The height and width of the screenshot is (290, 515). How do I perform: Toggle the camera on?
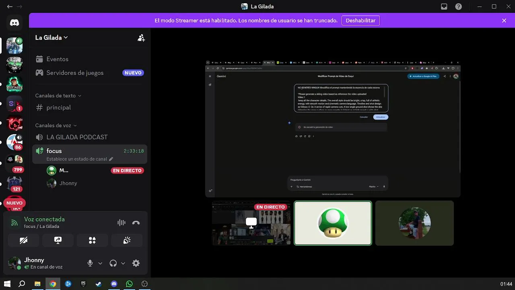click(x=24, y=240)
